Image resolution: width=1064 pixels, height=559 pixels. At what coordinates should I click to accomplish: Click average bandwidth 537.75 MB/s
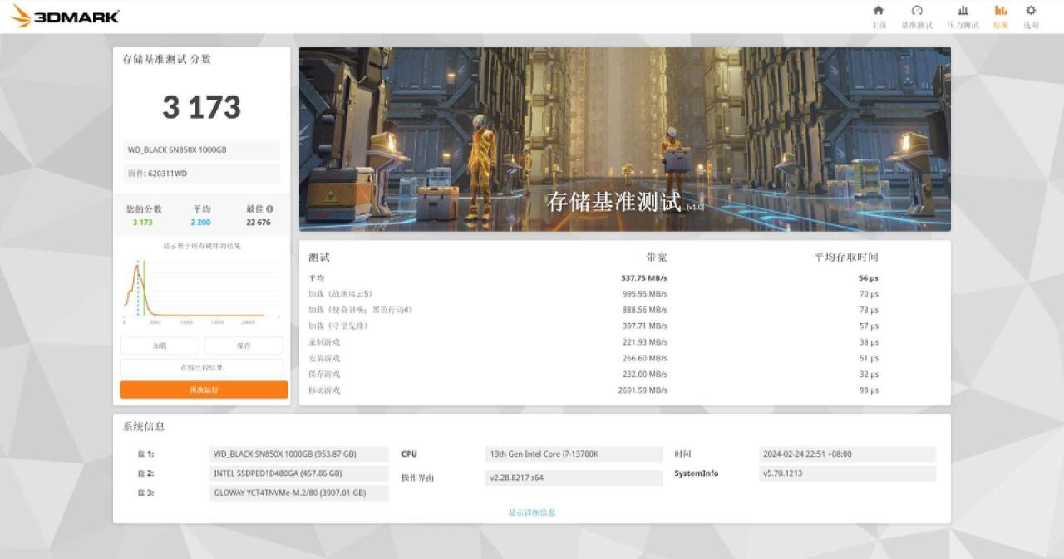[644, 278]
